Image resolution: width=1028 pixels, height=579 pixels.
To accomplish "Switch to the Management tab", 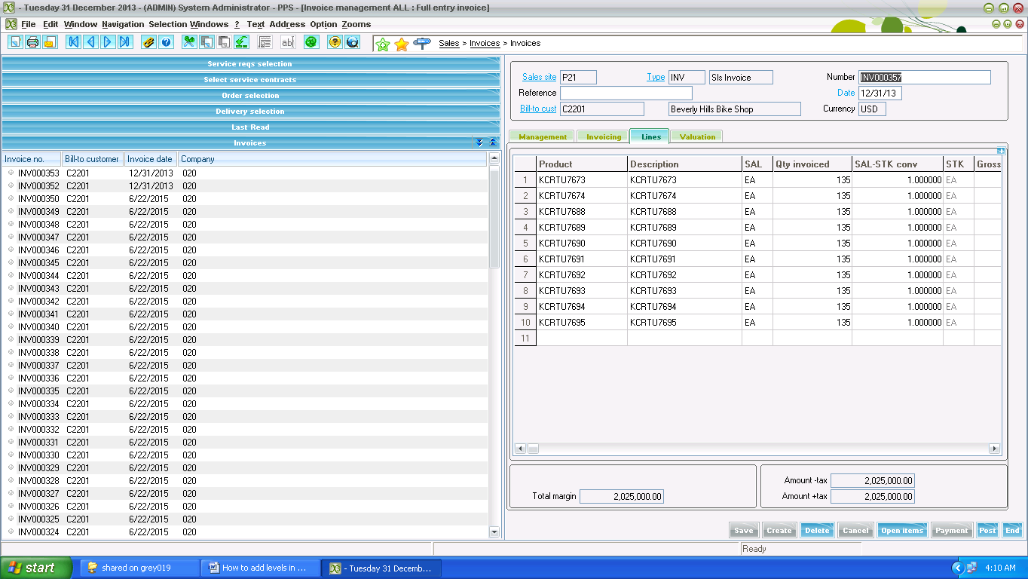I will 543,136.
